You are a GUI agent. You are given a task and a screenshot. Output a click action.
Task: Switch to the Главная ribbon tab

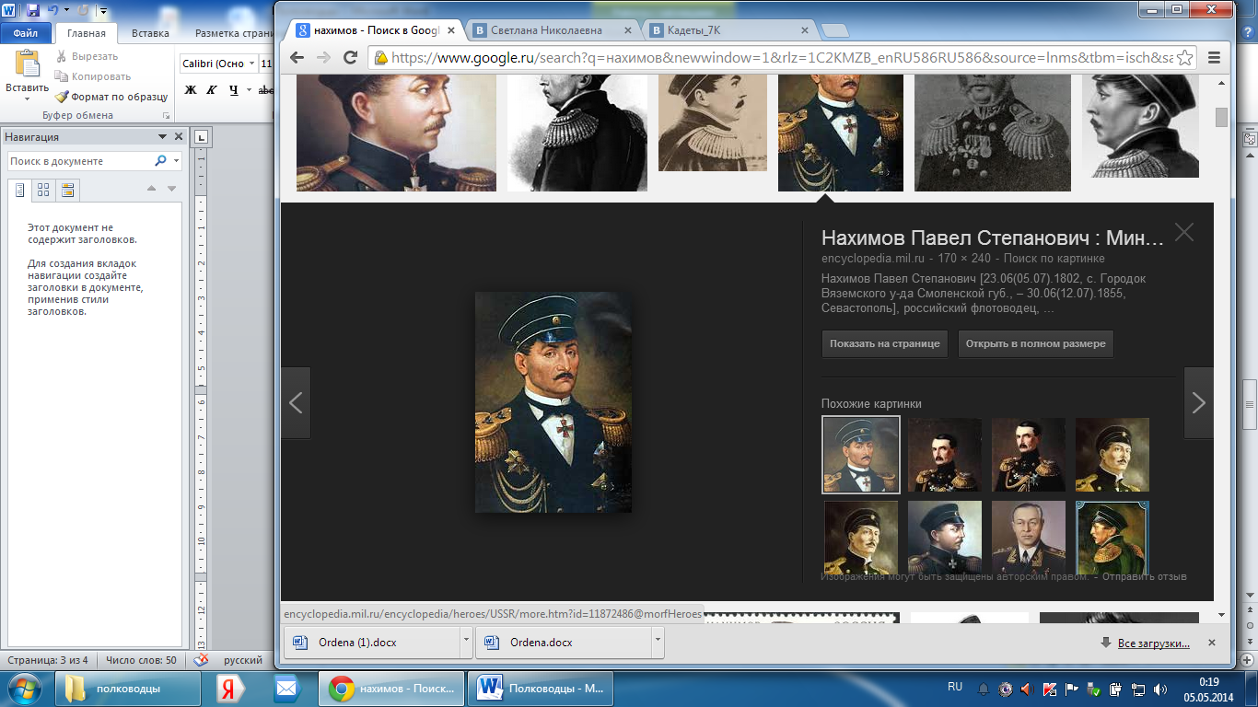pos(87,33)
